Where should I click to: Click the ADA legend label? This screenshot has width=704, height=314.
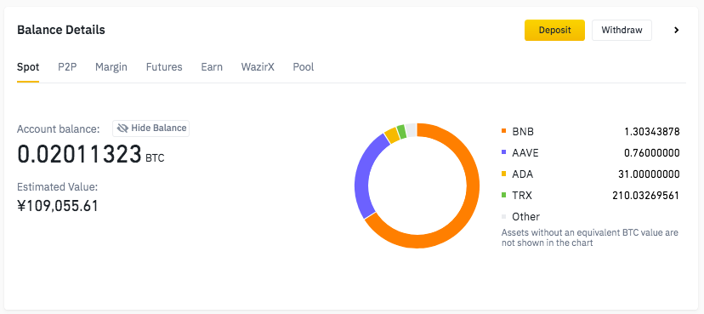(x=523, y=174)
